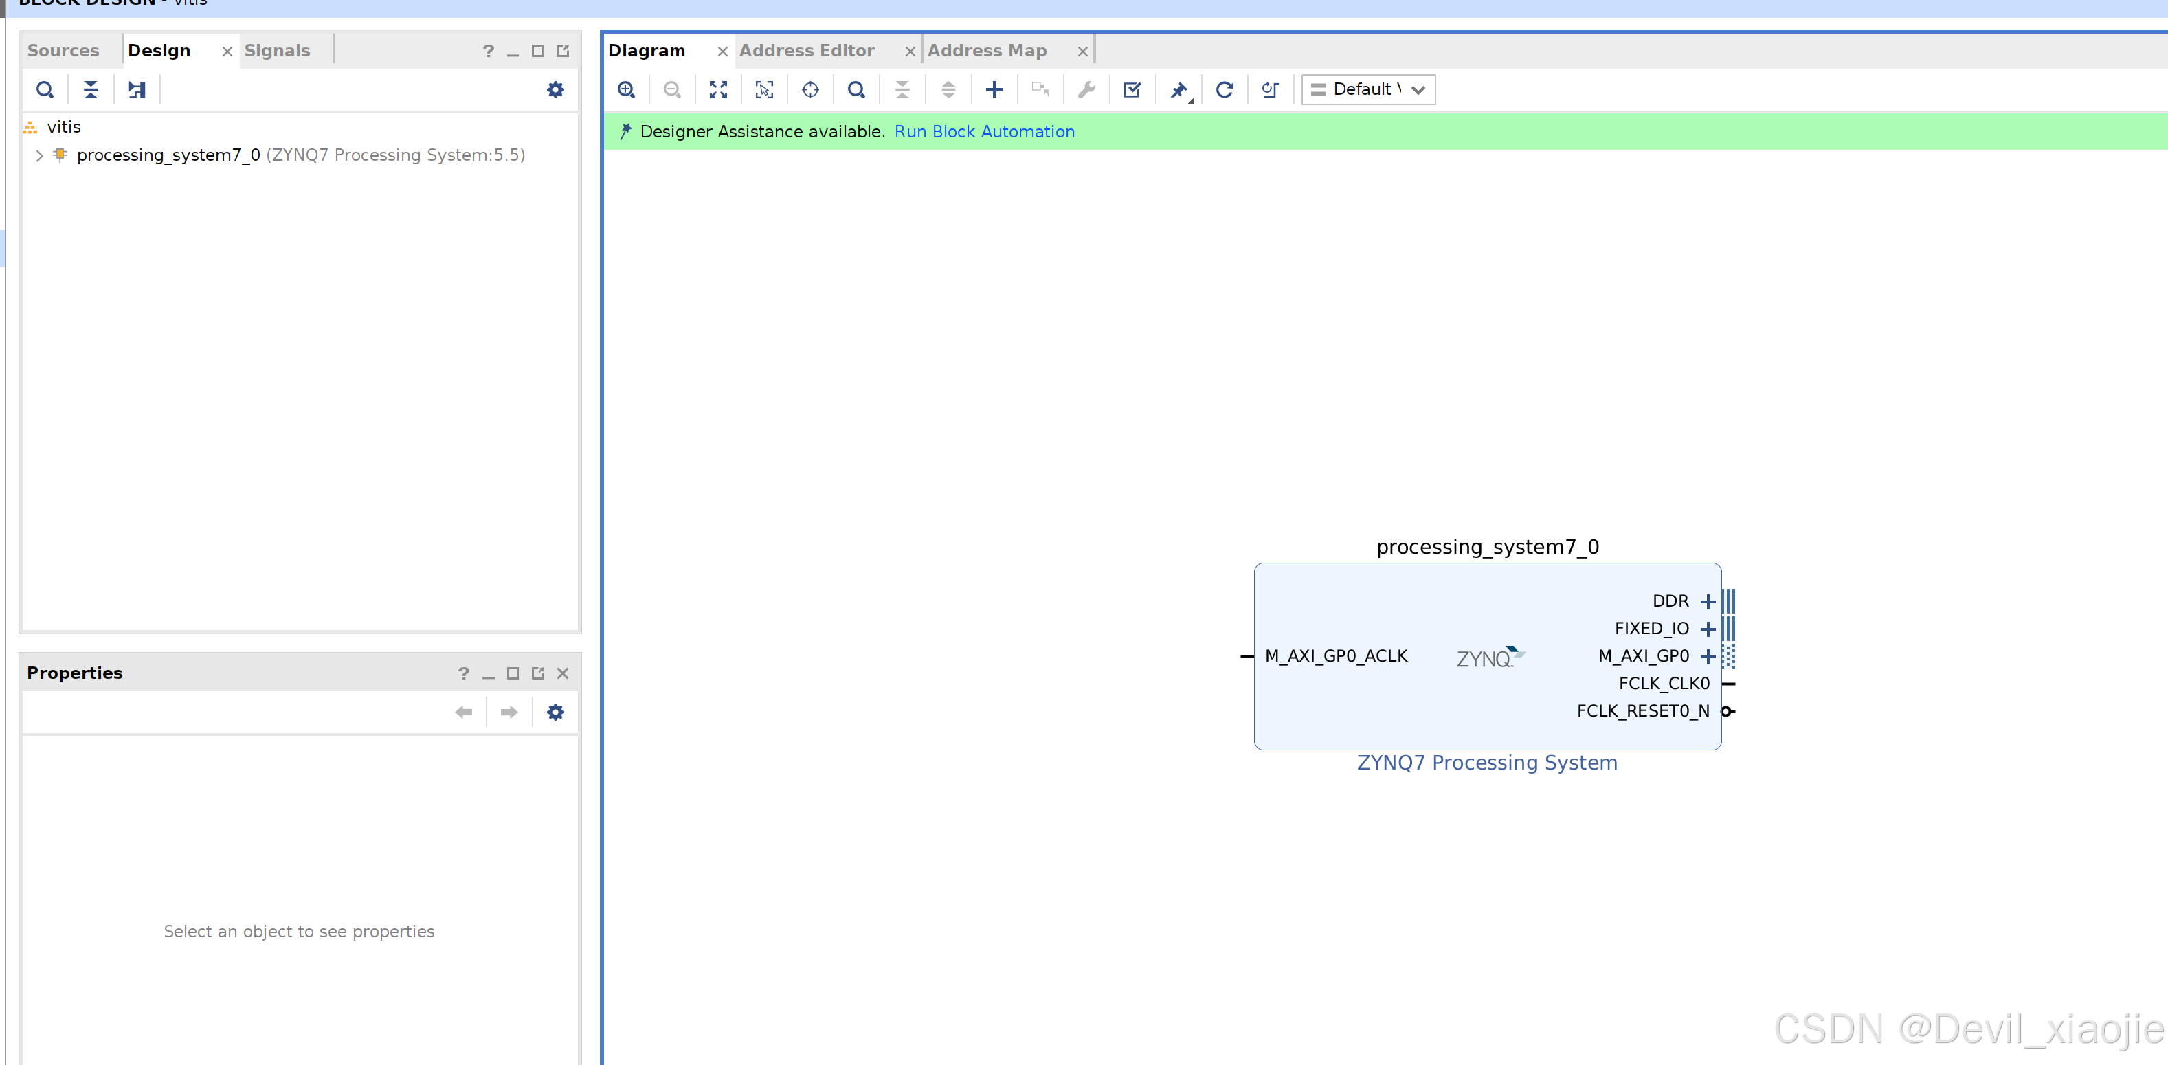Expand processing_system7_0 tree node
The height and width of the screenshot is (1065, 2168).
point(38,156)
